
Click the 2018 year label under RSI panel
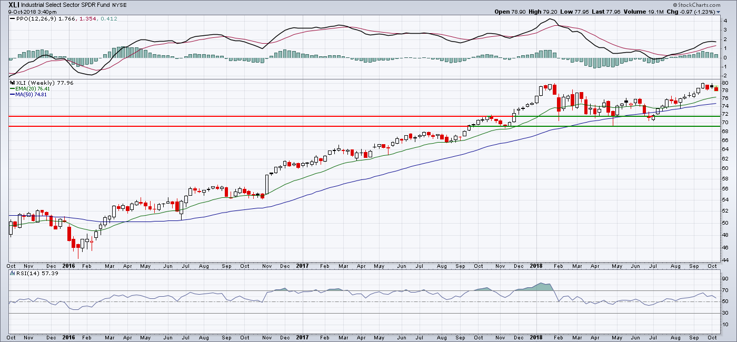pos(536,336)
